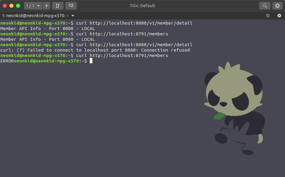Click the 'Tilix: Default' window title
285x177 pixels.
[143, 6]
